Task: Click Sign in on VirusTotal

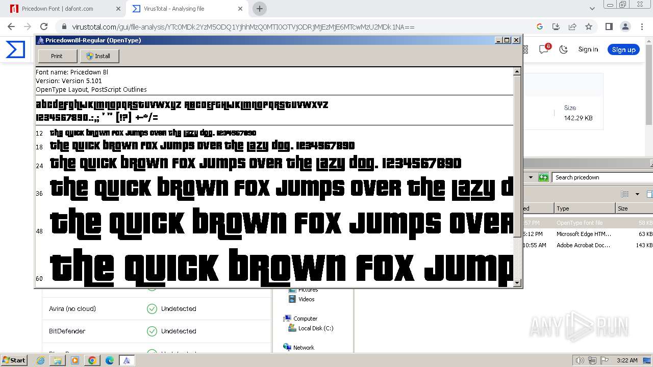Action: click(588, 49)
